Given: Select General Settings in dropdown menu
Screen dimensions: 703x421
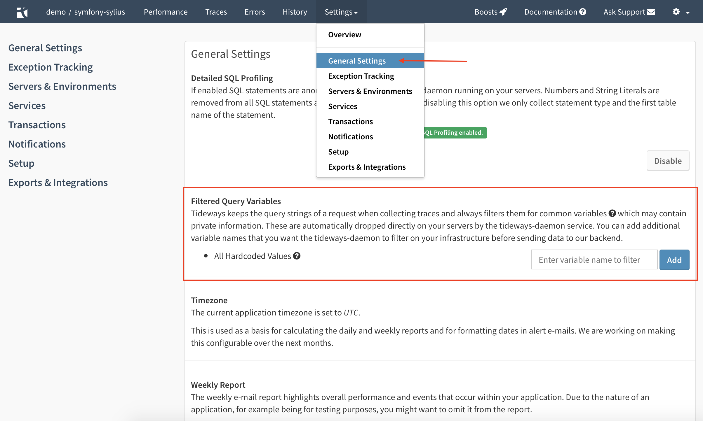Looking at the screenshot, I should point(370,61).
